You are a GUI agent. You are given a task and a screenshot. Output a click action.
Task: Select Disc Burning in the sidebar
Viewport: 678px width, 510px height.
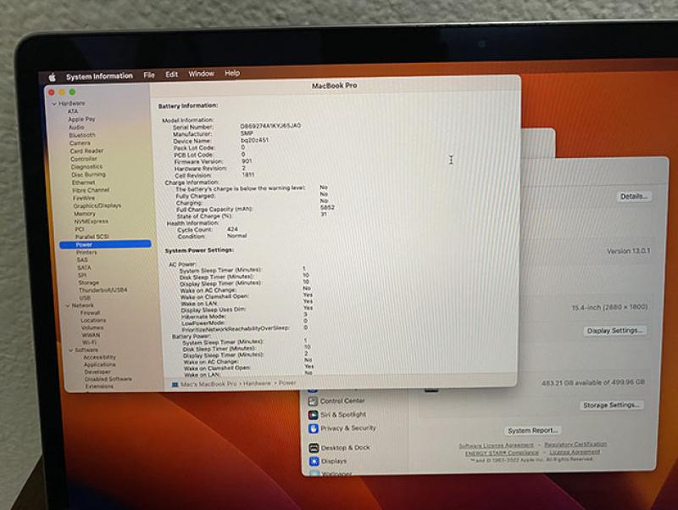pyautogui.click(x=88, y=175)
